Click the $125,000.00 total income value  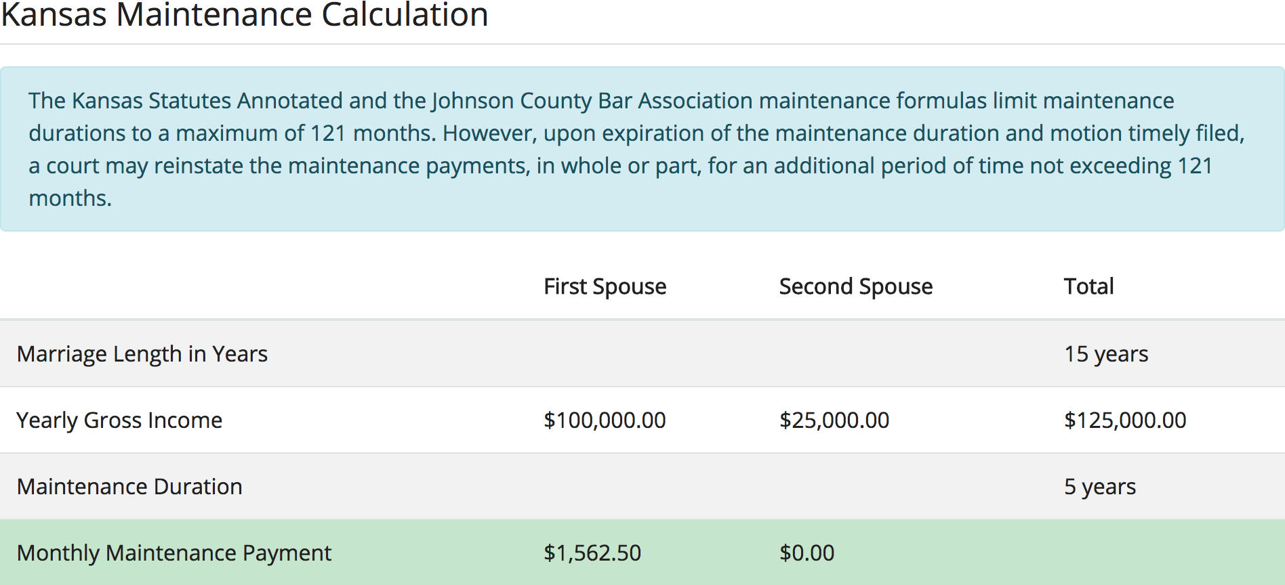[x=1124, y=420]
